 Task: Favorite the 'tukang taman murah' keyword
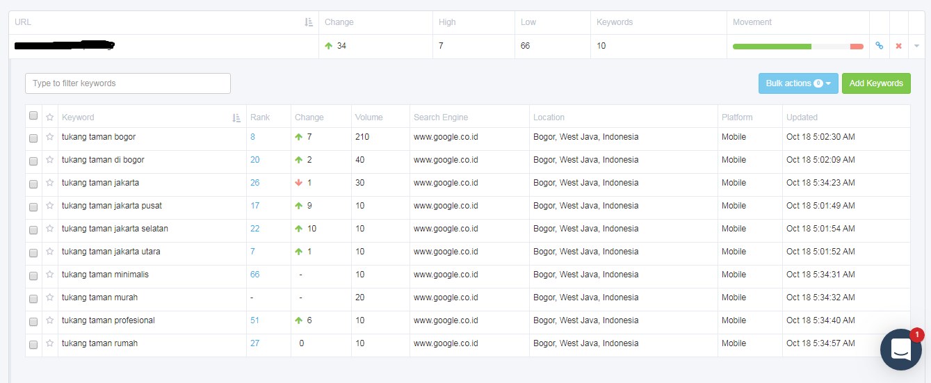click(50, 298)
